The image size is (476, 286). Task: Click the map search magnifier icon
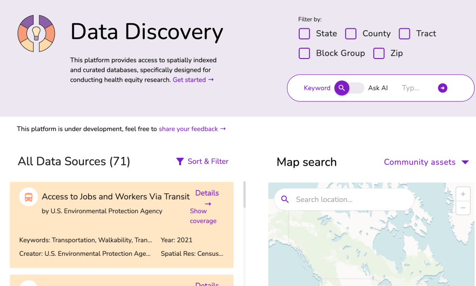(x=285, y=200)
